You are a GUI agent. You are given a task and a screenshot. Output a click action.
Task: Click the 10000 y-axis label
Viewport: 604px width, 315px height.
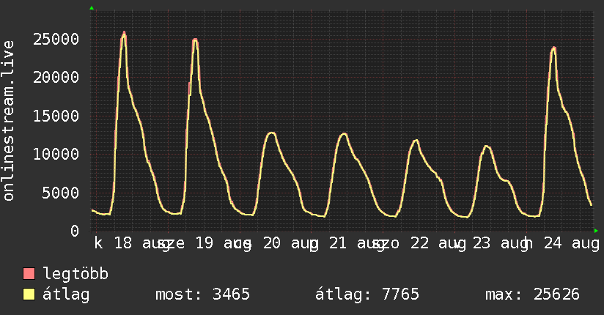tap(56, 154)
